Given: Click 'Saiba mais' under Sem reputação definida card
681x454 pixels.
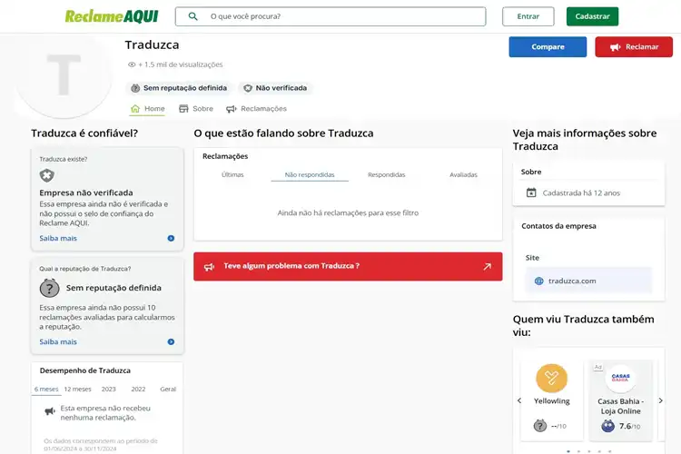Looking at the screenshot, I should pos(58,342).
